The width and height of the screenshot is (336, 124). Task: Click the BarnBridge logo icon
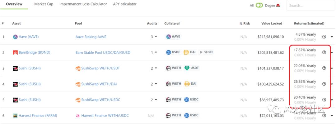[x=15, y=53]
